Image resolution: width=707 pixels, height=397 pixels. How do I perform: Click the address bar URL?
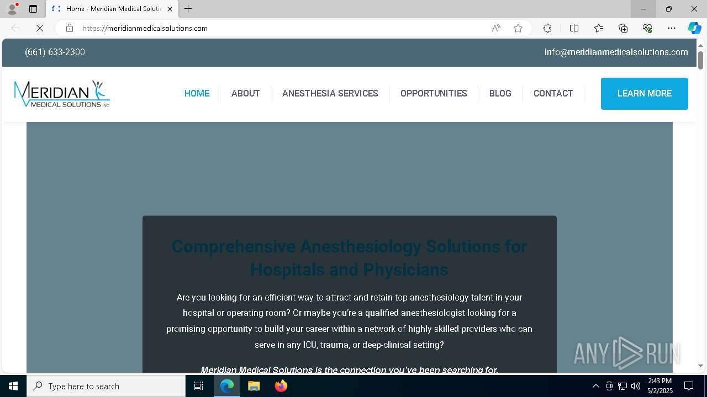[145, 28]
